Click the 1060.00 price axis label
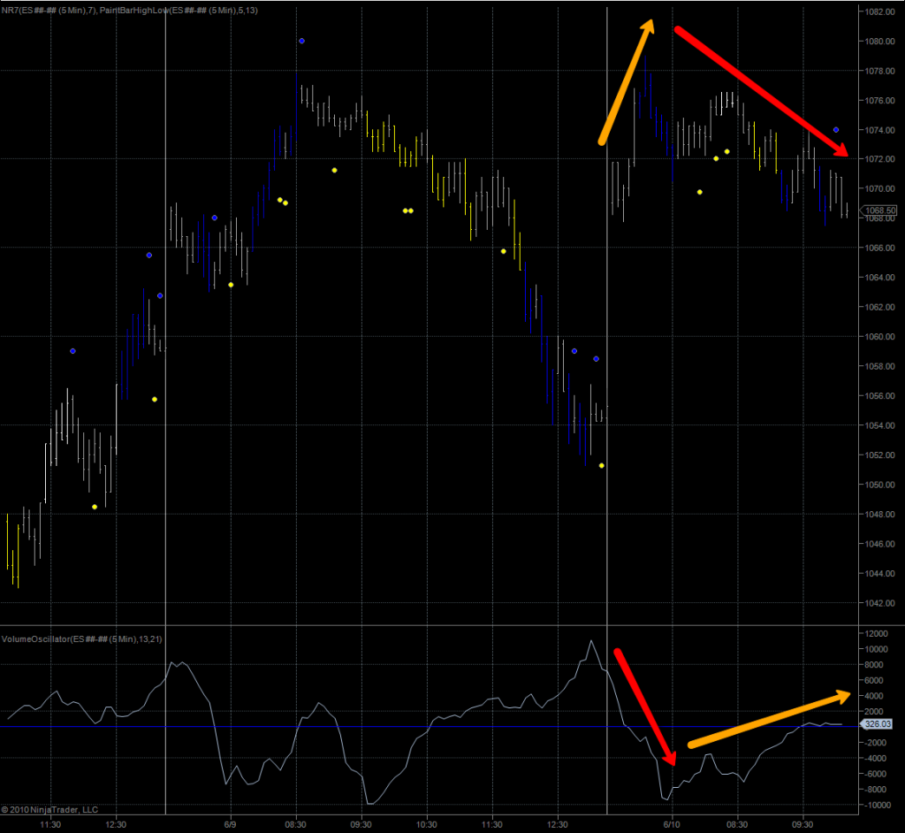 coord(879,337)
